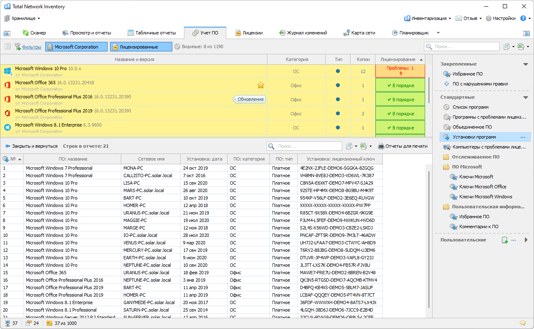Screen dimensions: 534x329
Task: Click the favorite star on Microsoft Office 365
Action: pos(261,85)
